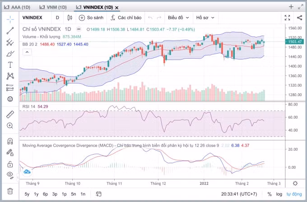Click the Volume - Khối lượng label
The height and width of the screenshot is (202, 307).
point(42,37)
